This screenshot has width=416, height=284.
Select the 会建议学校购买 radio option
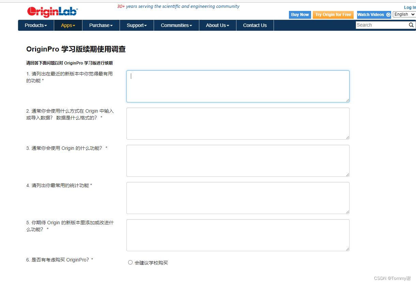point(130,262)
